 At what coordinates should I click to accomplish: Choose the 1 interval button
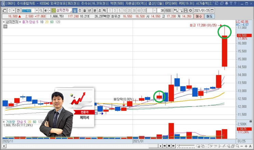click(x=110, y=11)
